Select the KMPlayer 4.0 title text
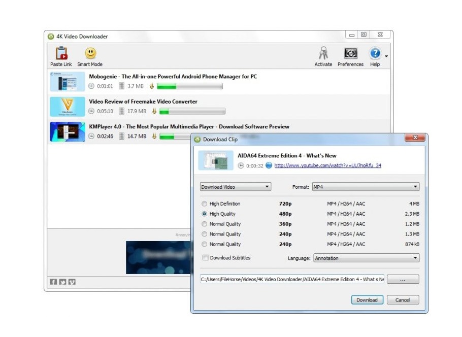Viewport: 462px width, 337px height. (x=189, y=127)
